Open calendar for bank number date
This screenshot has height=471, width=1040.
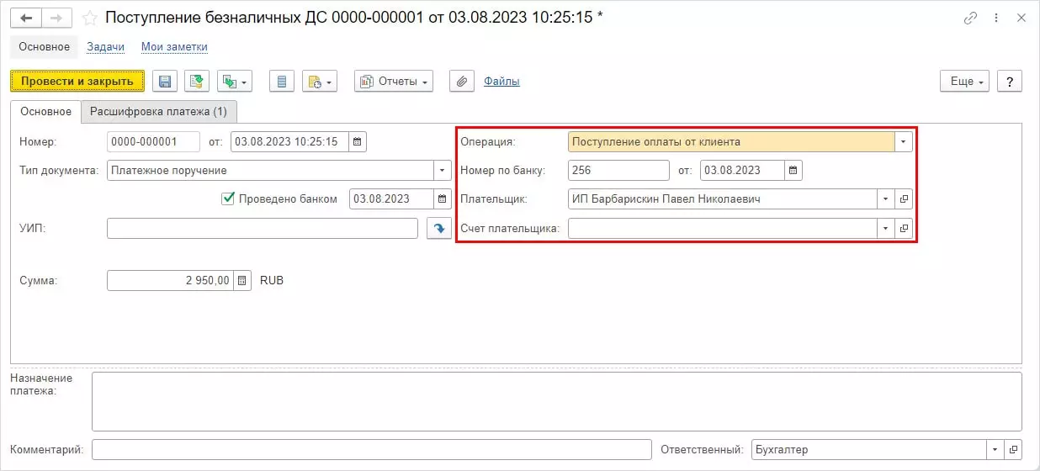pos(793,170)
